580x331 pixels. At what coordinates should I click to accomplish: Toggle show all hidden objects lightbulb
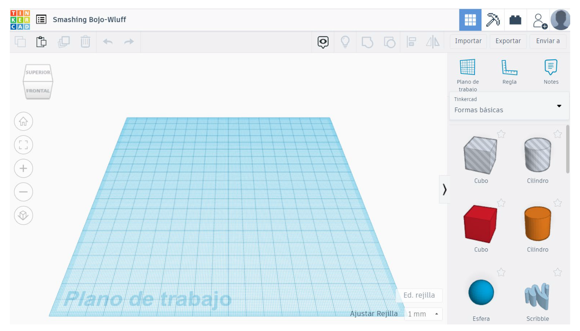(x=345, y=42)
